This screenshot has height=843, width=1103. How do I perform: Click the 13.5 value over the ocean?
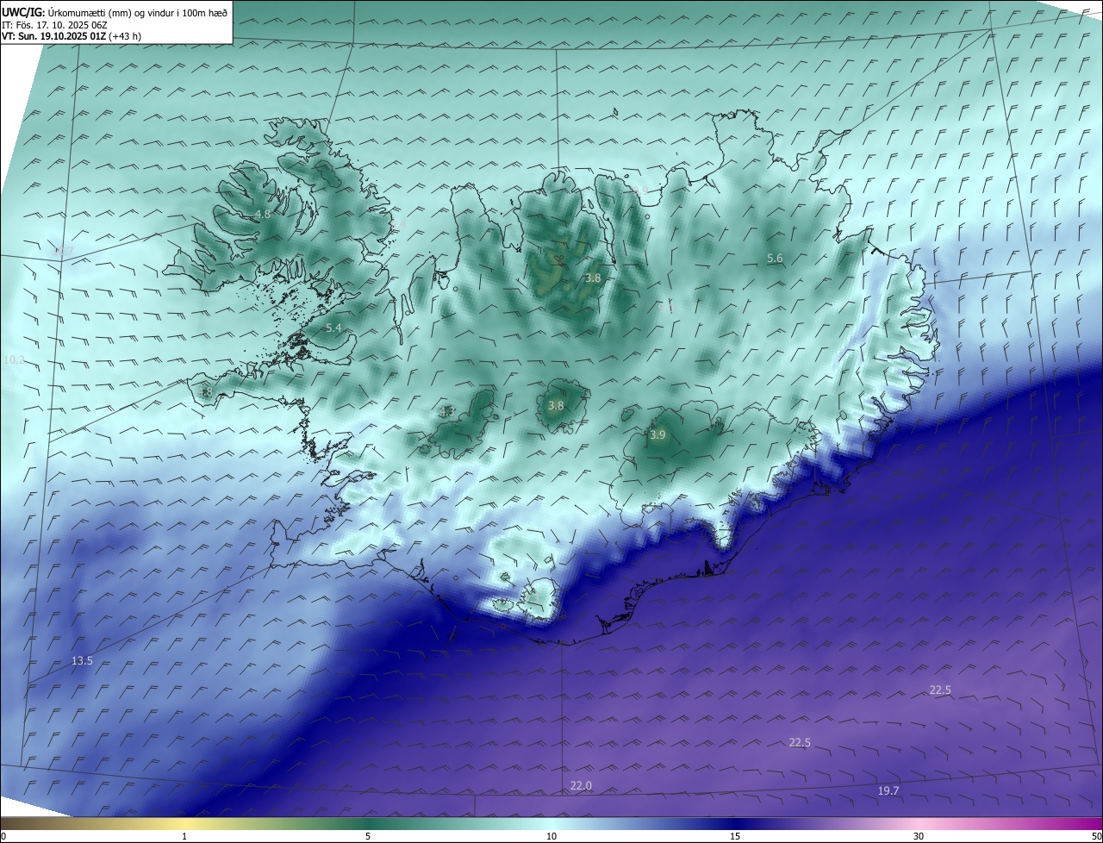82,660
